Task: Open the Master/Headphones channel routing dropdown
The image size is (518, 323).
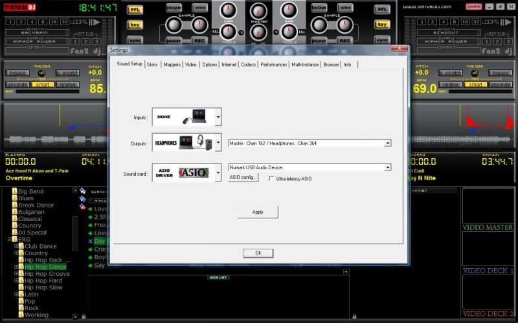Action: 388,143
